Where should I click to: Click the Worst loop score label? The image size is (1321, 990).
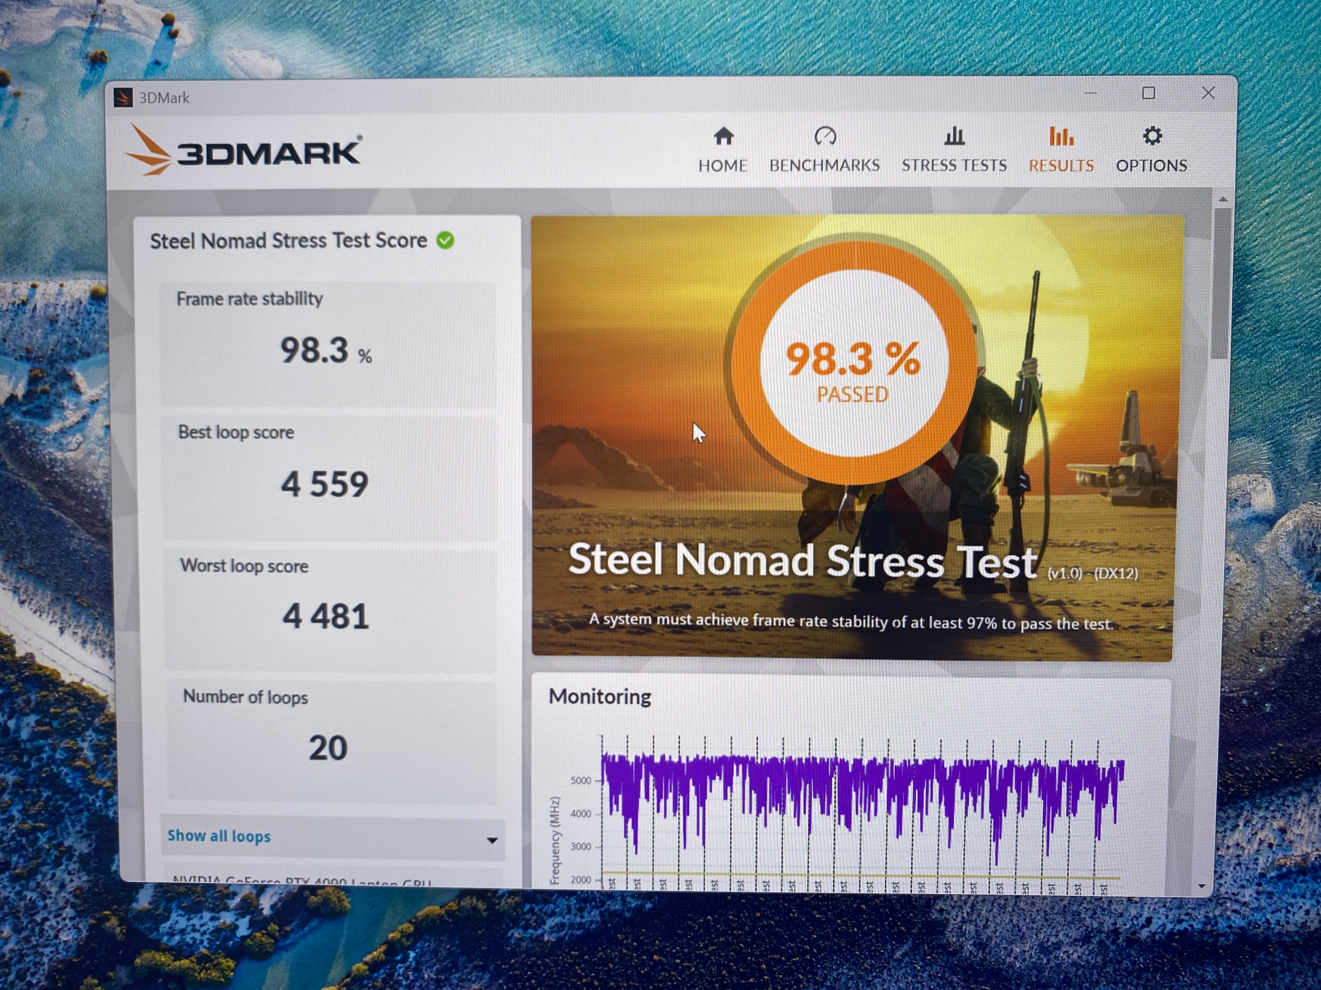(x=244, y=565)
